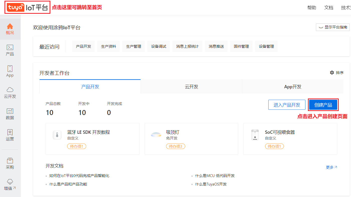This screenshot has width=351, height=197.
Task: Click the thermometer icon of 蓝牙 LE SDK
Action: [x=57, y=135]
